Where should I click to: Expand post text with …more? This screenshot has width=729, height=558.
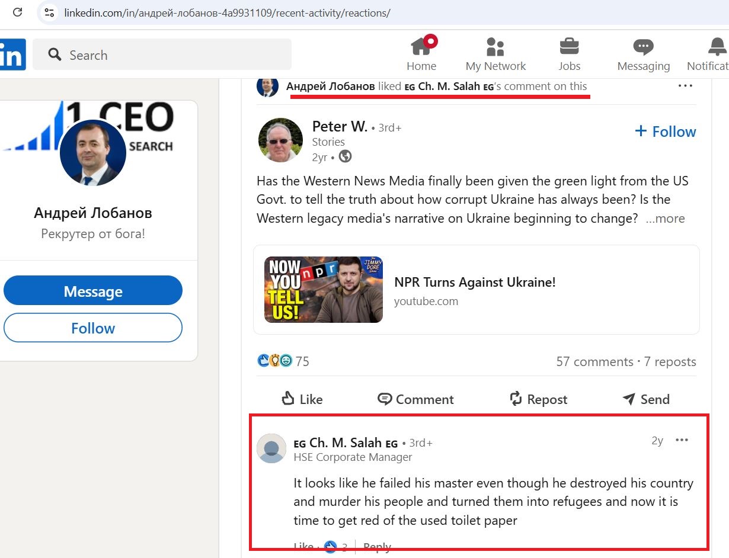[665, 219]
